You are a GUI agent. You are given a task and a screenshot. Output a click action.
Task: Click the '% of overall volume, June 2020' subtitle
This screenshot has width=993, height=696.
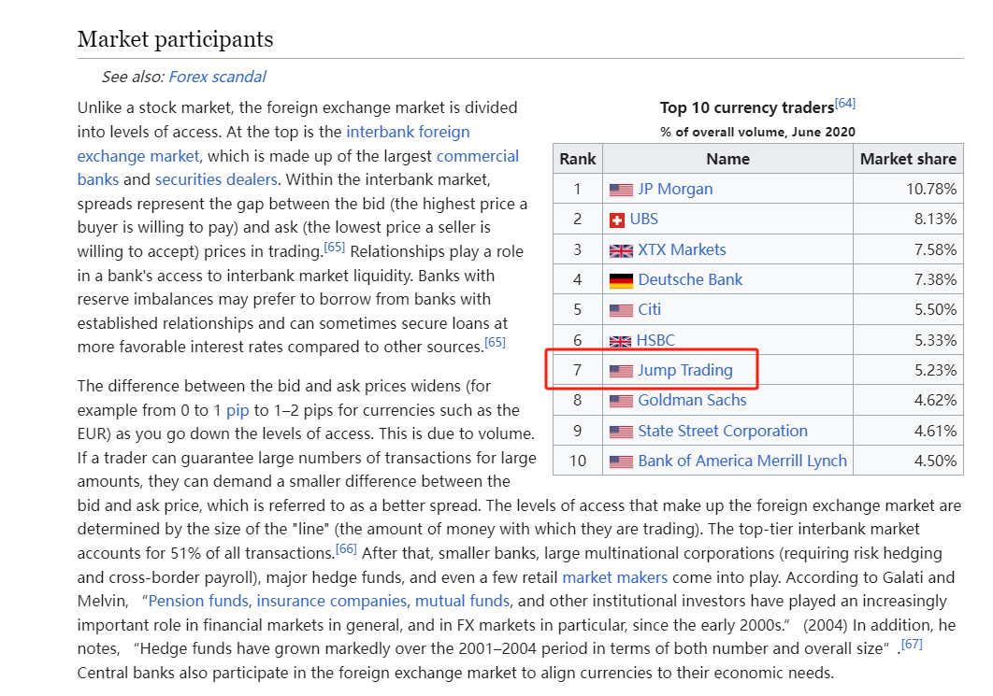[x=757, y=132]
